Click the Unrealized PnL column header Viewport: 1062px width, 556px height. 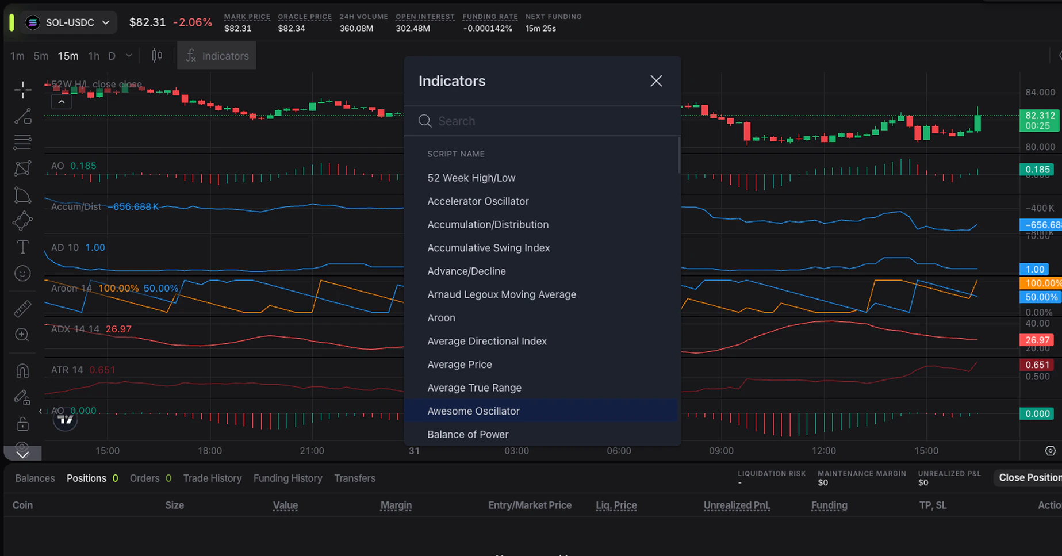click(737, 505)
